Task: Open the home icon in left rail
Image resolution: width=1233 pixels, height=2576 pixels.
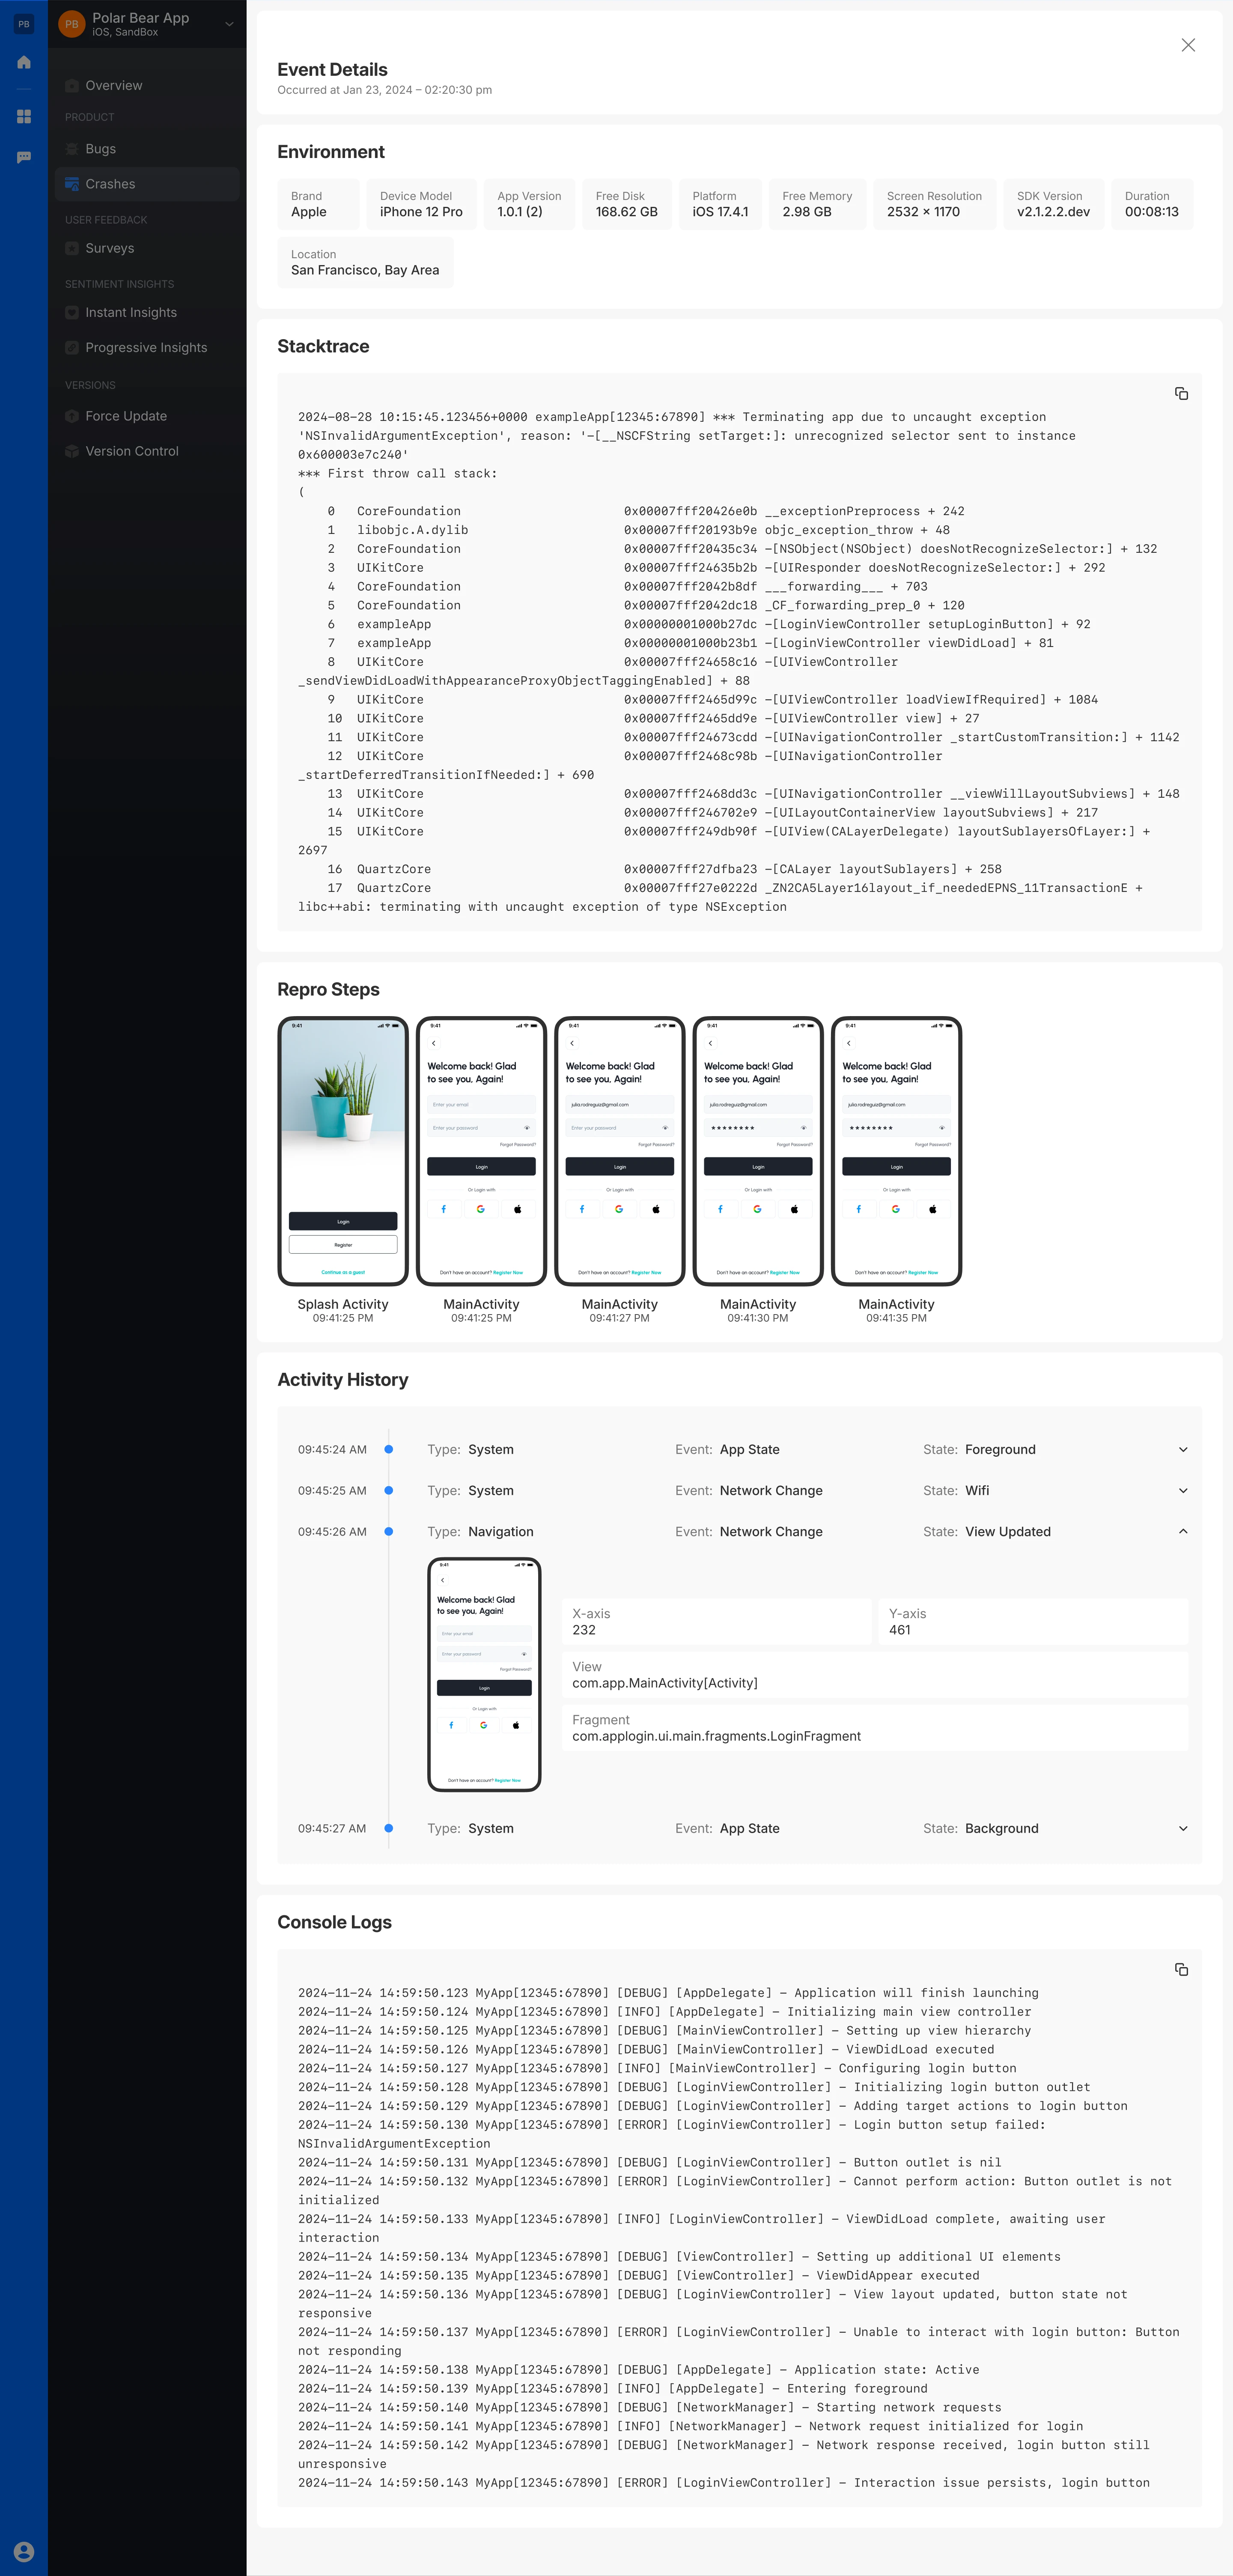Action: pos(24,62)
